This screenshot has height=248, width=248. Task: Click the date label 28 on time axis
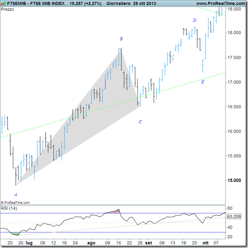[140, 243]
